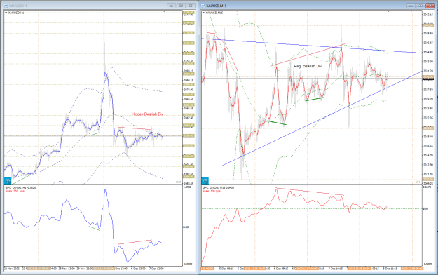This screenshot has height=275, width=438.
Task: Click the chart shift marker on the M15 chart
Action: (x=388, y=11)
